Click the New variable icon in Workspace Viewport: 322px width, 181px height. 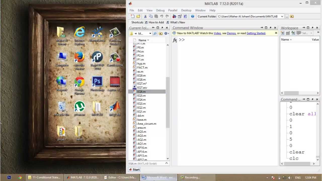pos(283,33)
